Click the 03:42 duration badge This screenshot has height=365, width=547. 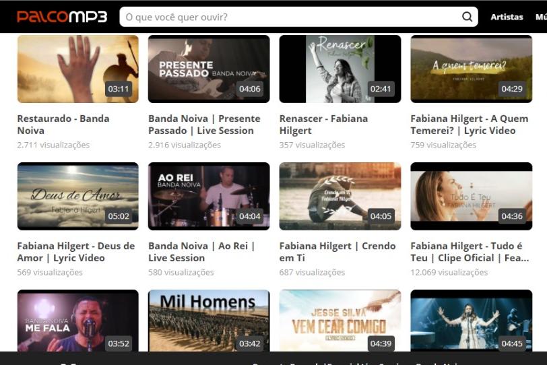(249, 343)
